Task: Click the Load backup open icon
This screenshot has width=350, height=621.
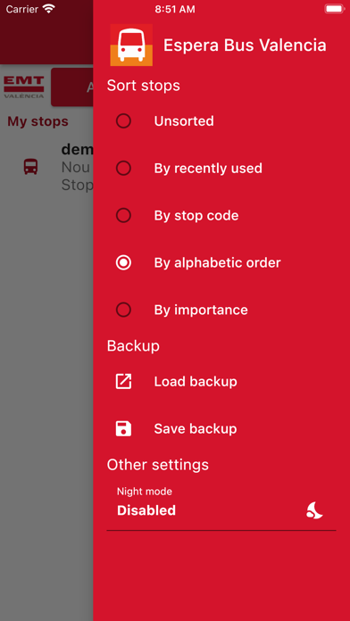Action: tap(123, 381)
